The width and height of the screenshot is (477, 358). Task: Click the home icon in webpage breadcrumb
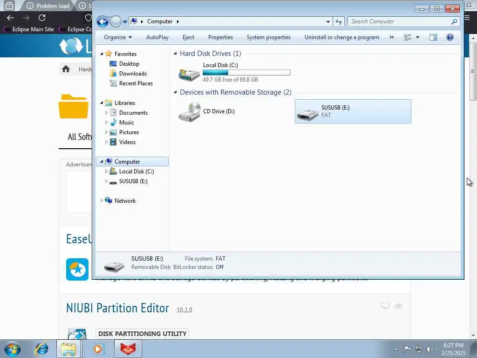click(66, 69)
